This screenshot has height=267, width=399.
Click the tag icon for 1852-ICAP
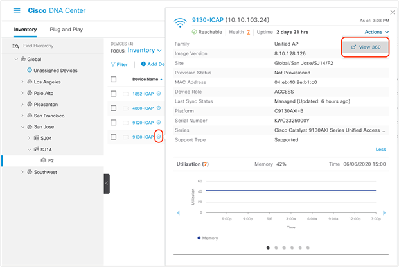(x=126, y=94)
